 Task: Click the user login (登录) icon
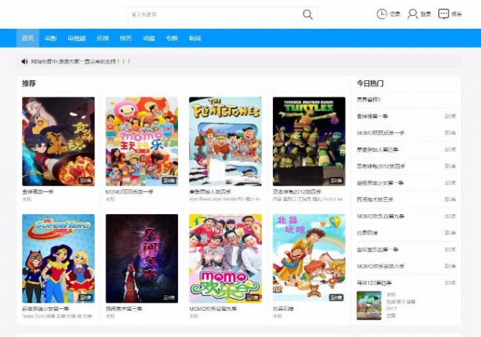[x=413, y=14]
